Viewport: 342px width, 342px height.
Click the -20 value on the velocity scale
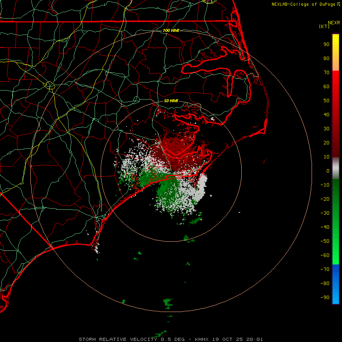(x=325, y=199)
